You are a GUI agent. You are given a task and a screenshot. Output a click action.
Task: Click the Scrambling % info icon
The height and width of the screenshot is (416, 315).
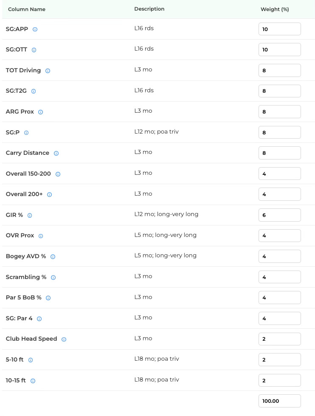coord(53,277)
